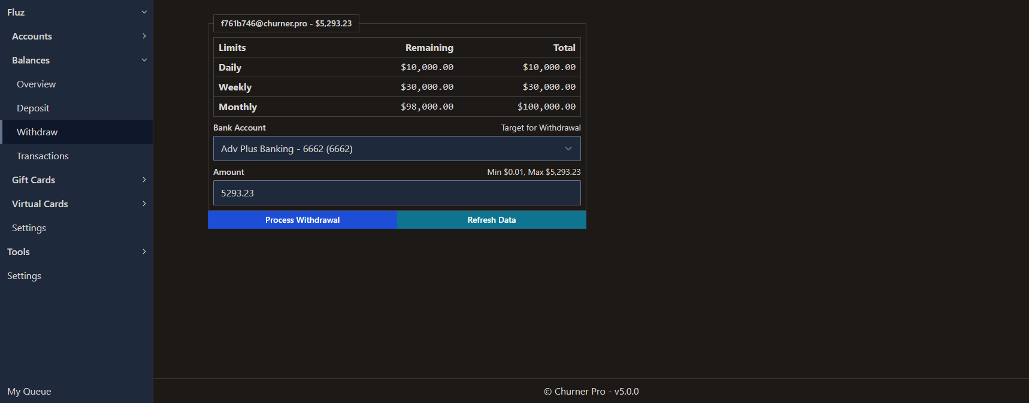This screenshot has height=403, width=1029.
Task: Collapse the Balances submenu chevron
Action: click(x=144, y=60)
